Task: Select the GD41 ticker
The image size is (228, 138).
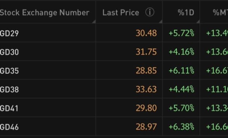Action: tap(9, 108)
